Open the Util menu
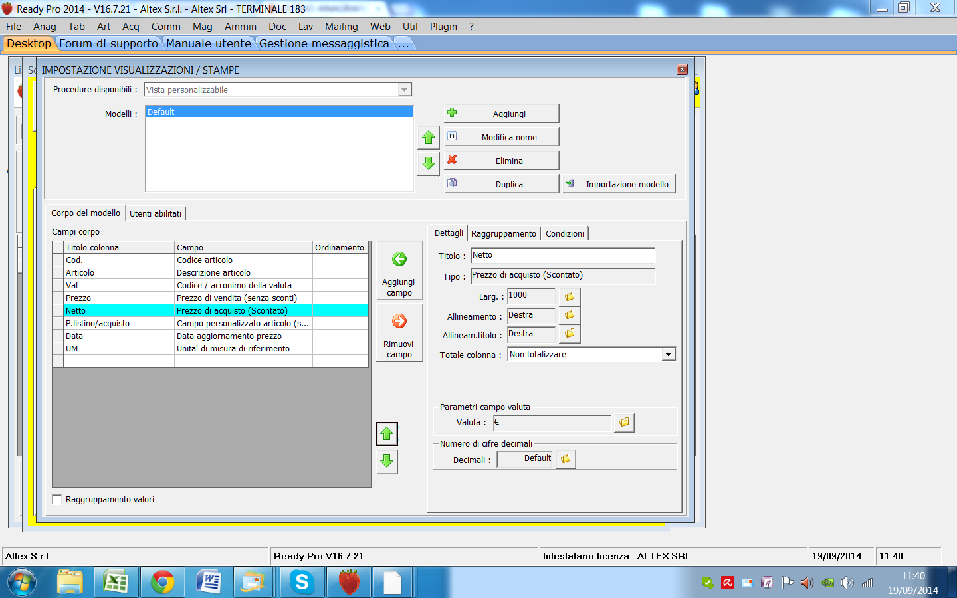Image resolution: width=957 pixels, height=598 pixels. pos(410,27)
